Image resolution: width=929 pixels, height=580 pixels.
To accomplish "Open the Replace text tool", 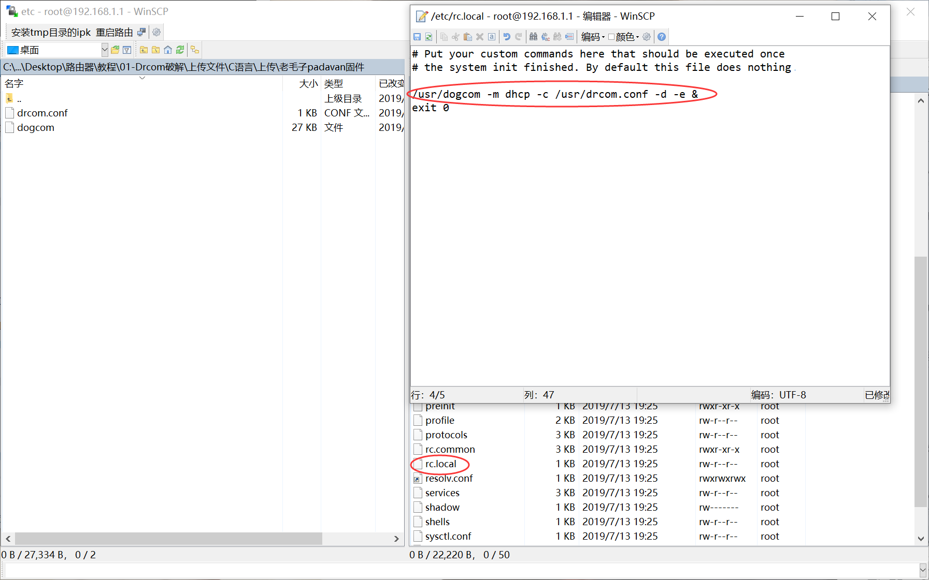I will [546, 37].
